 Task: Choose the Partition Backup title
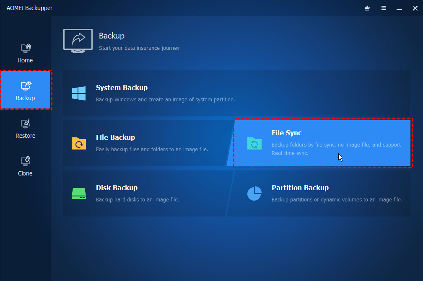(x=300, y=188)
